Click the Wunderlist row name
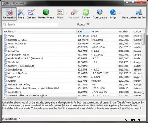The height and width of the screenshot is (123, 148). (13, 62)
